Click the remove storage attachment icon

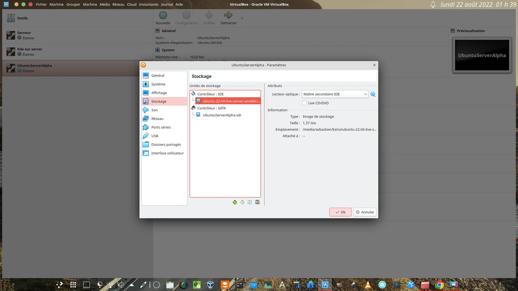pyautogui.click(x=257, y=202)
